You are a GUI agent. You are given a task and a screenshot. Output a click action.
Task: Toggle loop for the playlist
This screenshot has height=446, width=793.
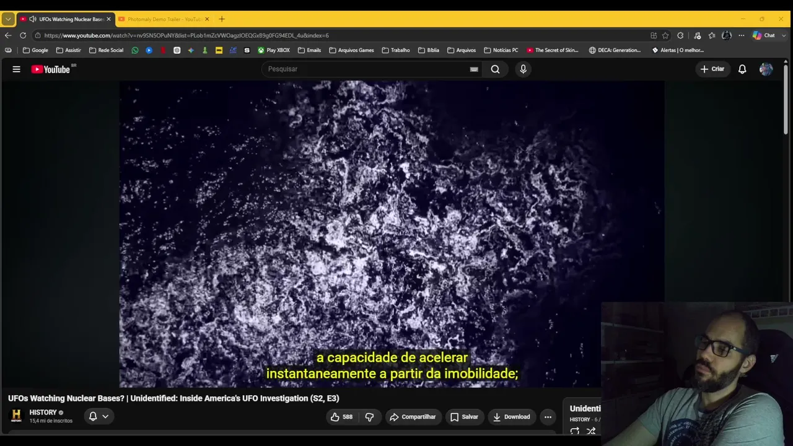[x=575, y=431]
